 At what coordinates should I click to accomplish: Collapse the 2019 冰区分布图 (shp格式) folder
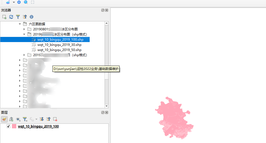click(24, 34)
